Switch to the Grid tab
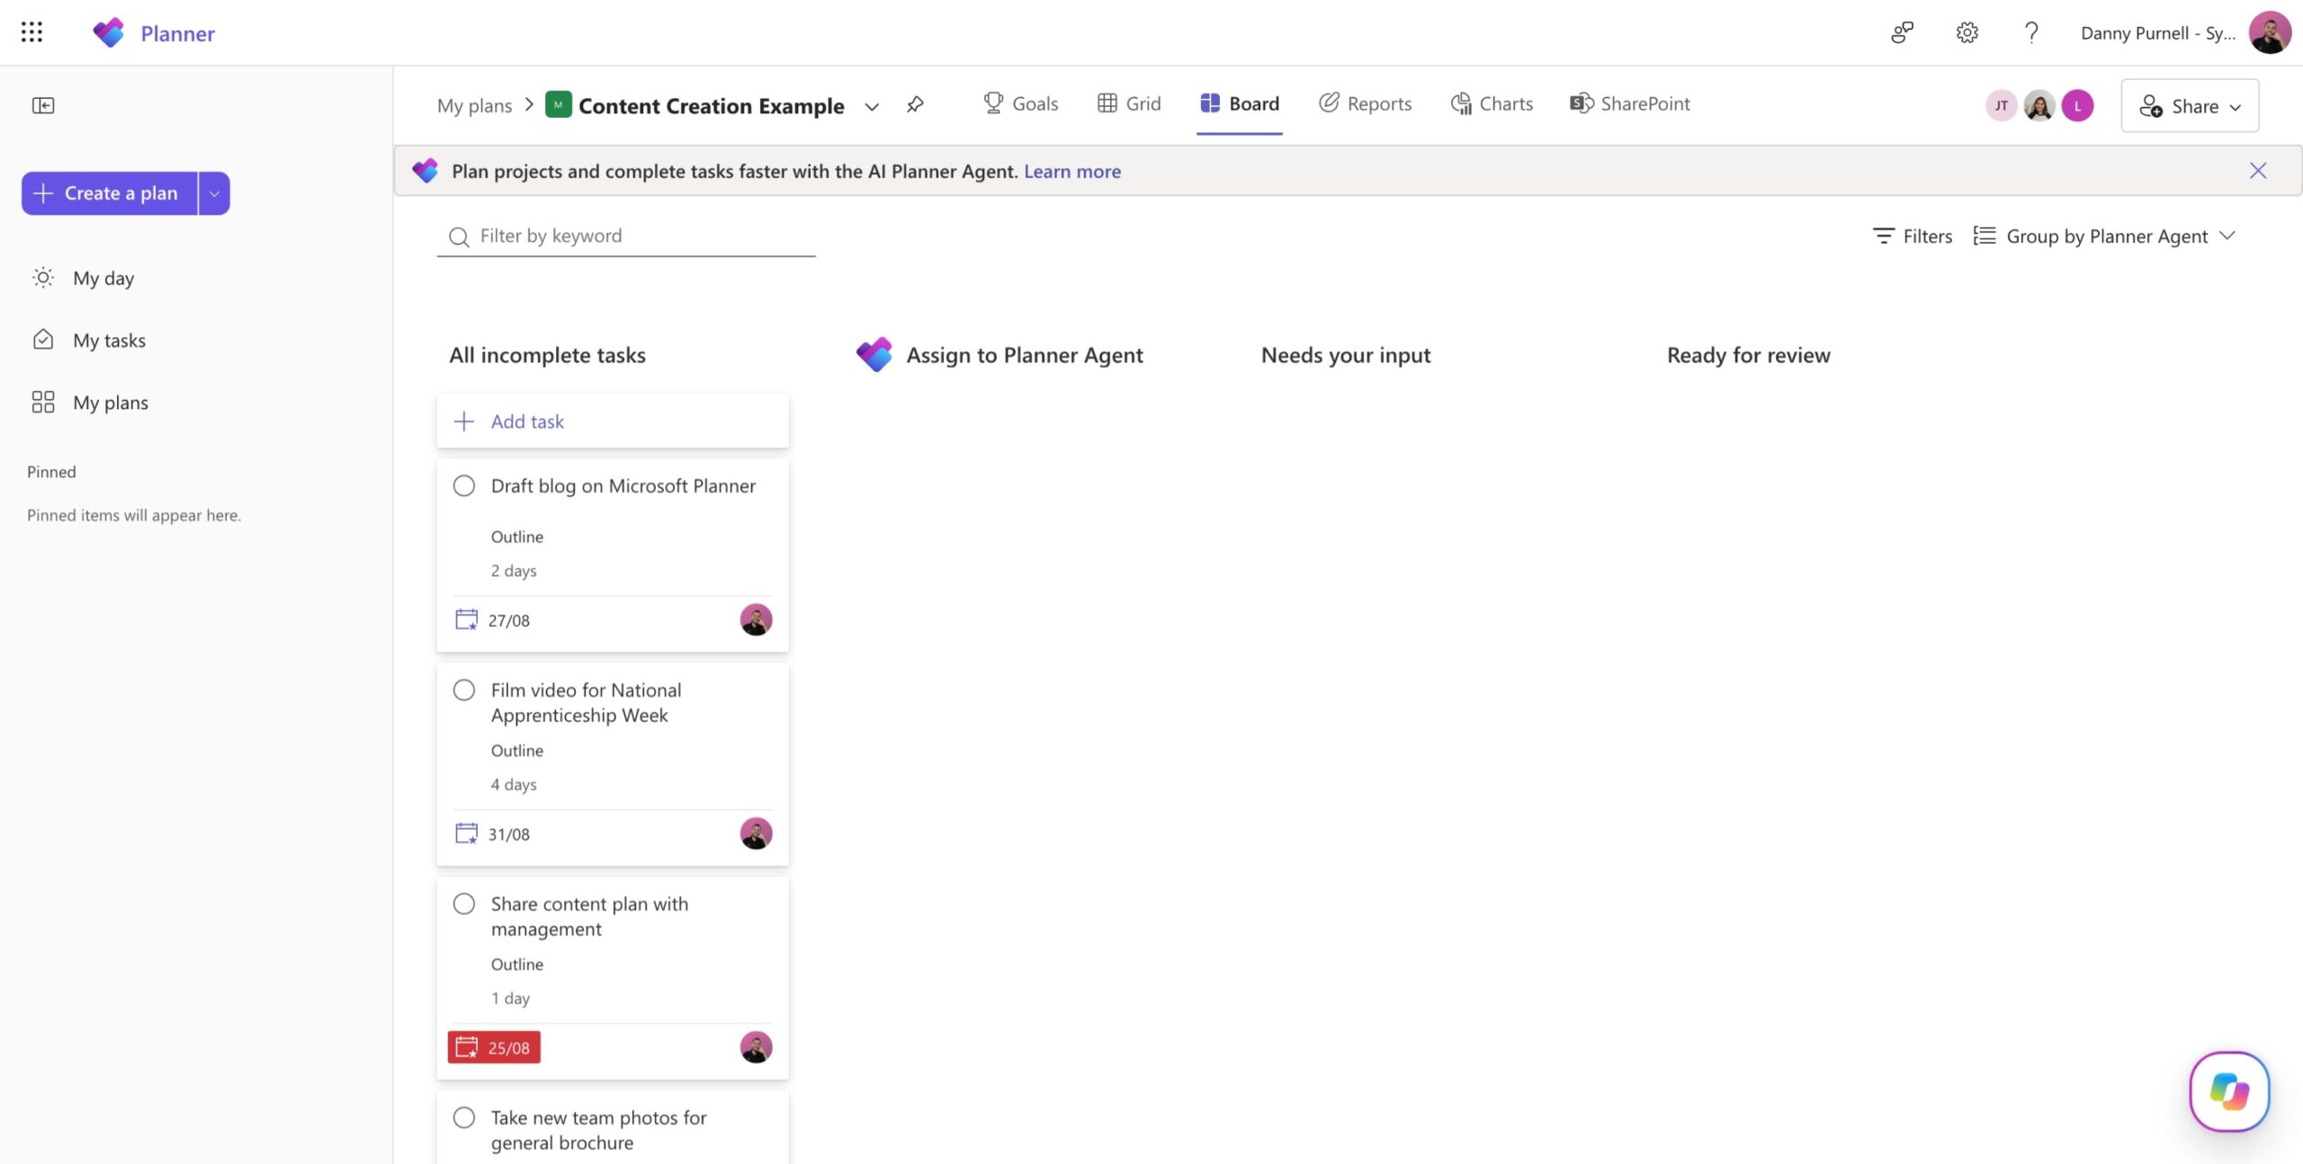The width and height of the screenshot is (2303, 1164). (x=1129, y=103)
